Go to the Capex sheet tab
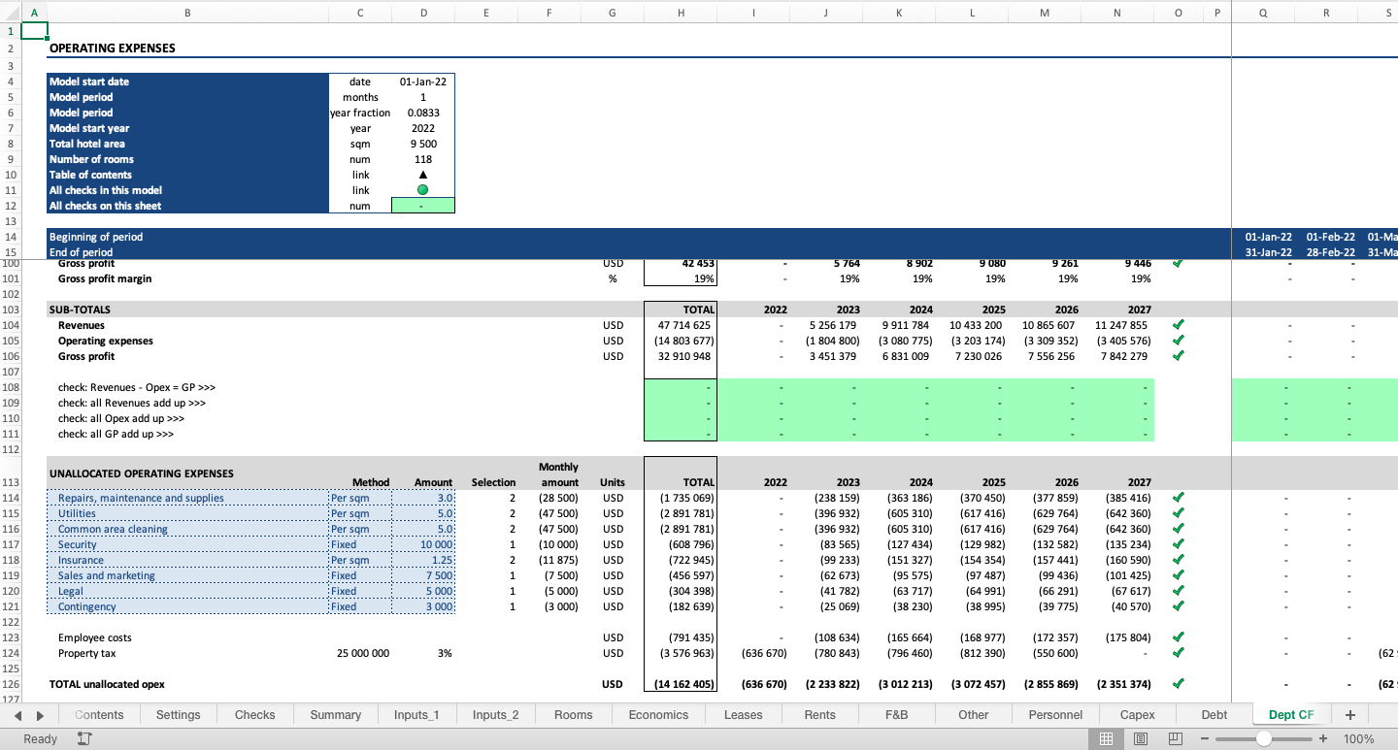This screenshot has width=1398, height=750. [x=1137, y=714]
